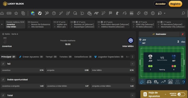Select the checkered racing flag icon
Image resolution: width=188 pixels, height=98 pixels.
(x=111, y=13)
